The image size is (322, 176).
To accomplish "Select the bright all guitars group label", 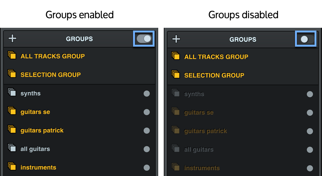I will (x=35, y=149).
